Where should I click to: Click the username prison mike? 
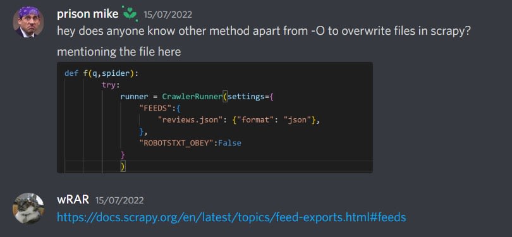(87, 15)
